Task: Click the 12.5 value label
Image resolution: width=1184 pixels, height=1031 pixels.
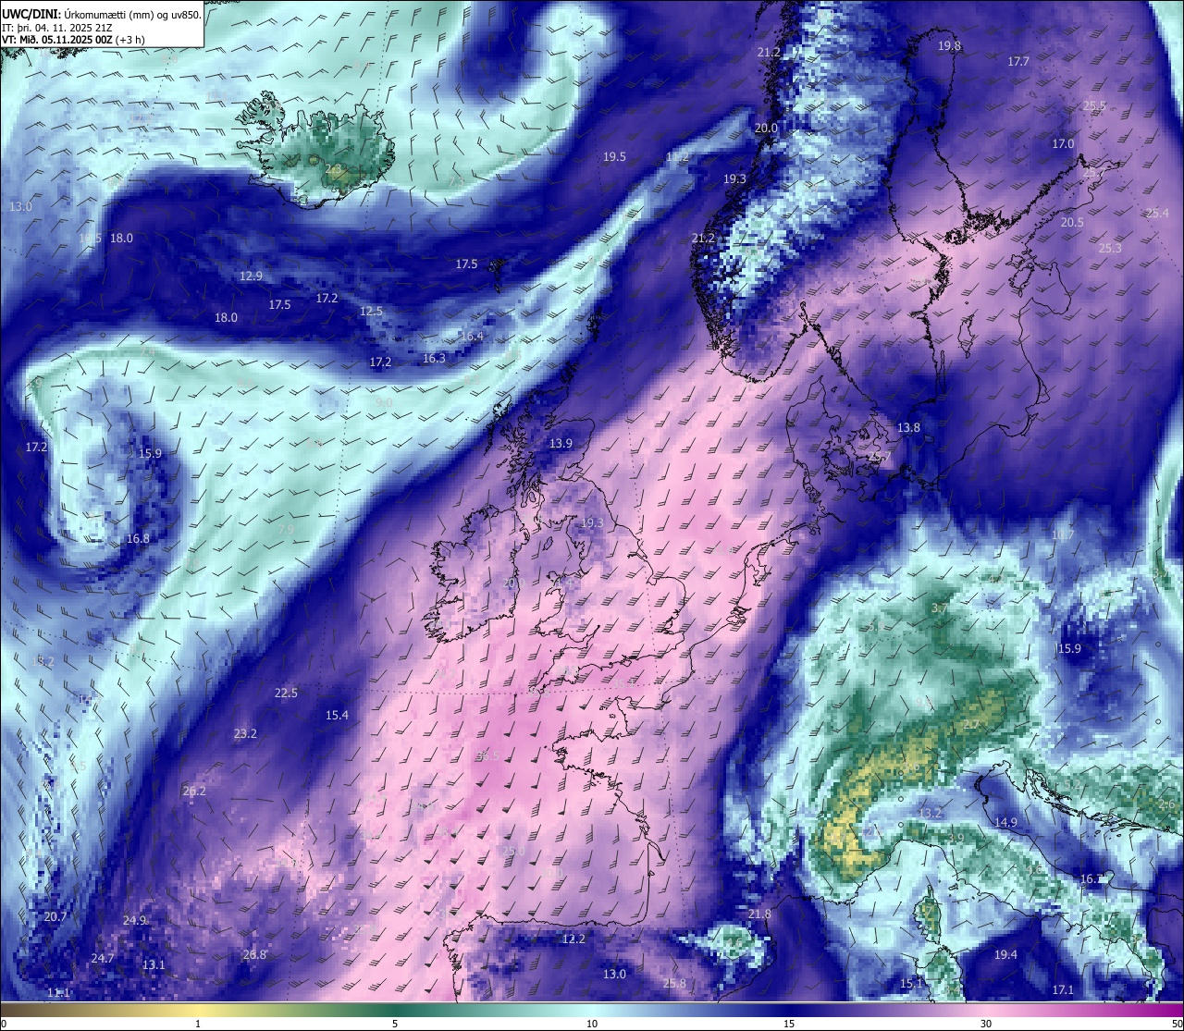Action: pos(371,311)
